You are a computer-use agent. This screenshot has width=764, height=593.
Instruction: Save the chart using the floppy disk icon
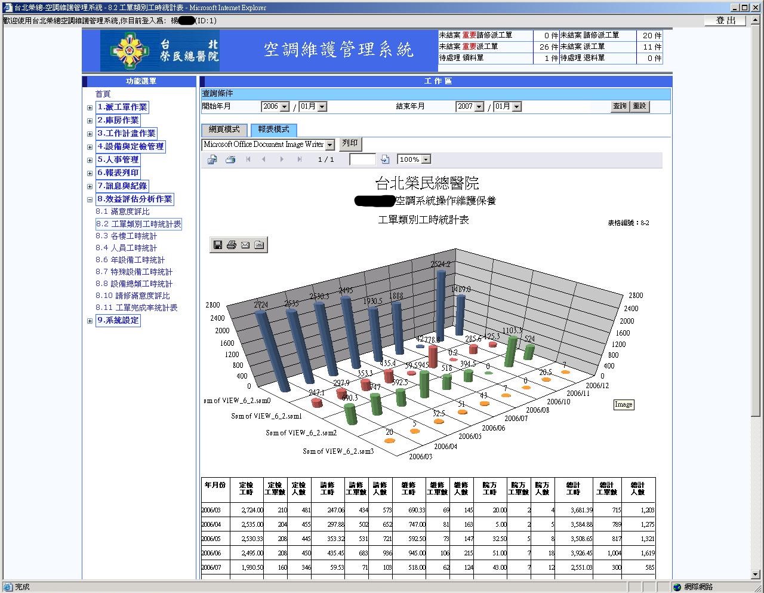(x=218, y=245)
